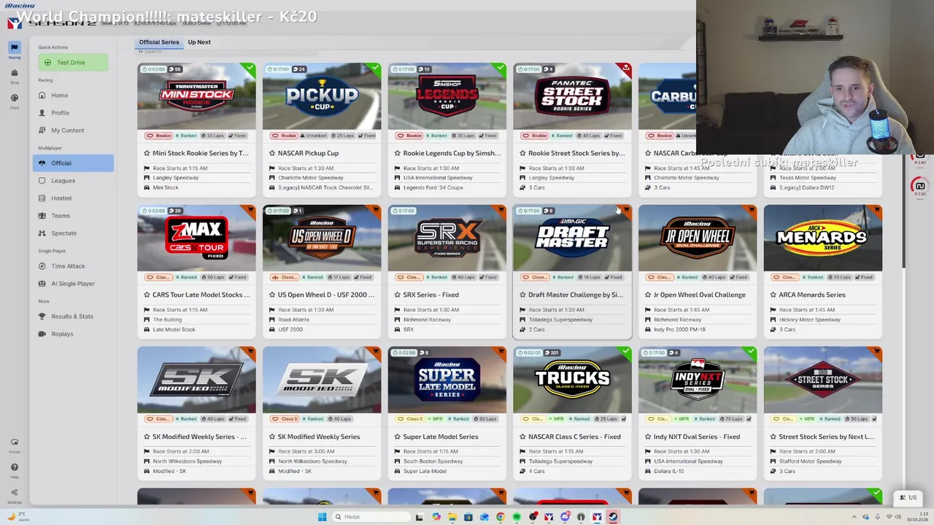Open the Racing section icon
This screenshot has height=525, width=934.
tap(14, 48)
